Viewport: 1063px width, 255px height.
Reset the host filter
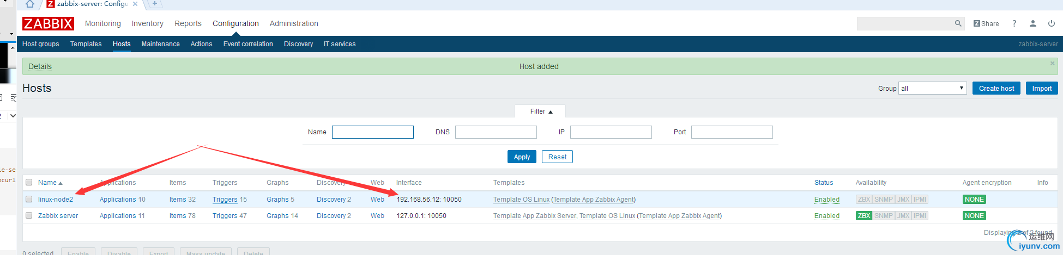coord(557,157)
